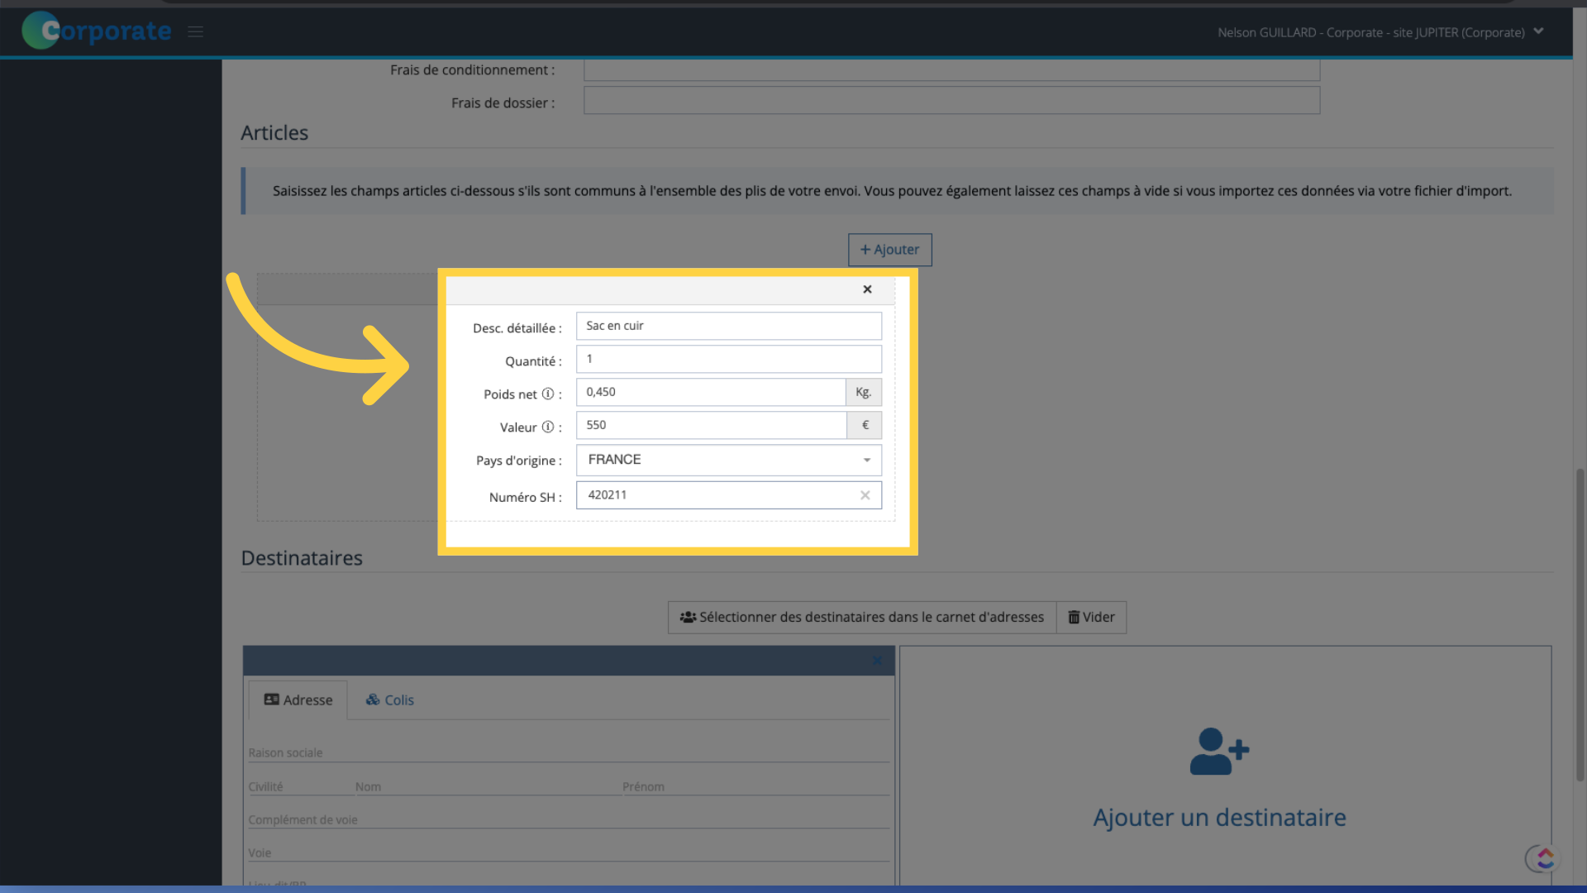Click the euro currency icon next to value
This screenshot has width=1587, height=893.
point(865,424)
